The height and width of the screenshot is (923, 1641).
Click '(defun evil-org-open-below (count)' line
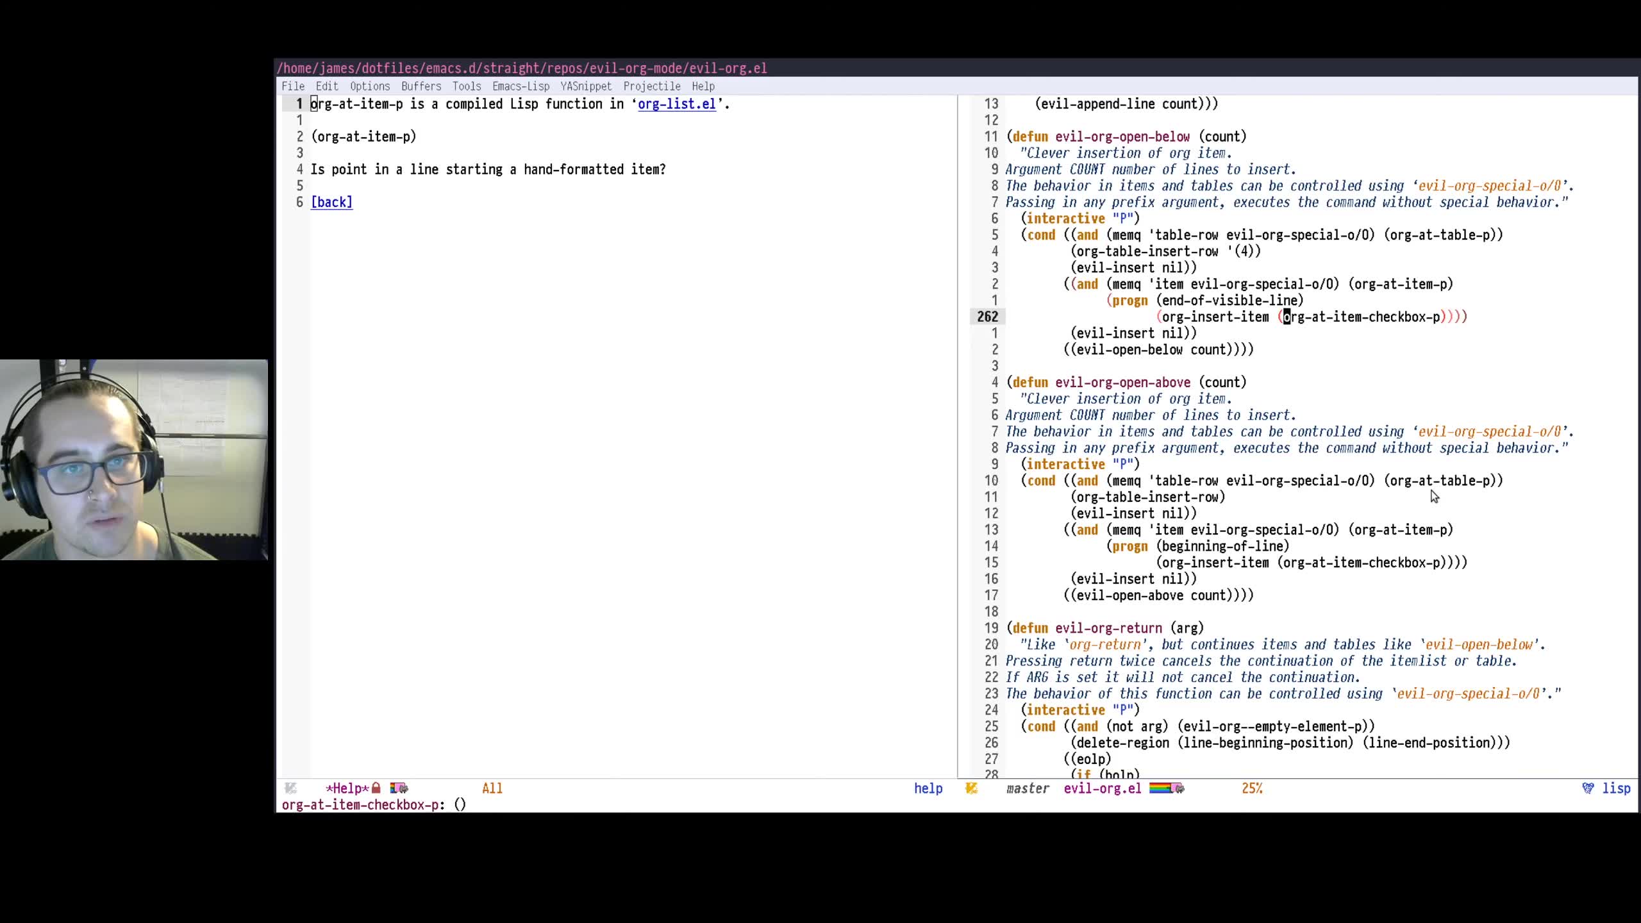[x=1126, y=137]
